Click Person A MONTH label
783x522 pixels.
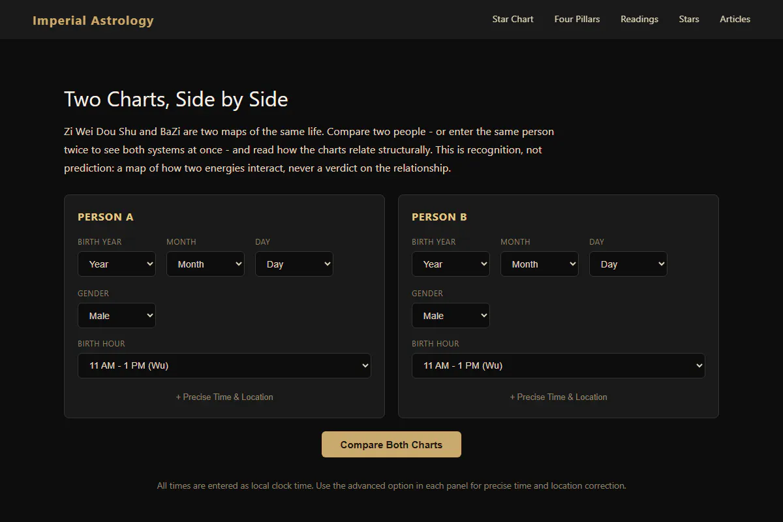pyautogui.click(x=181, y=242)
